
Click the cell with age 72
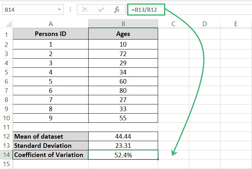pyautogui.click(x=123, y=54)
